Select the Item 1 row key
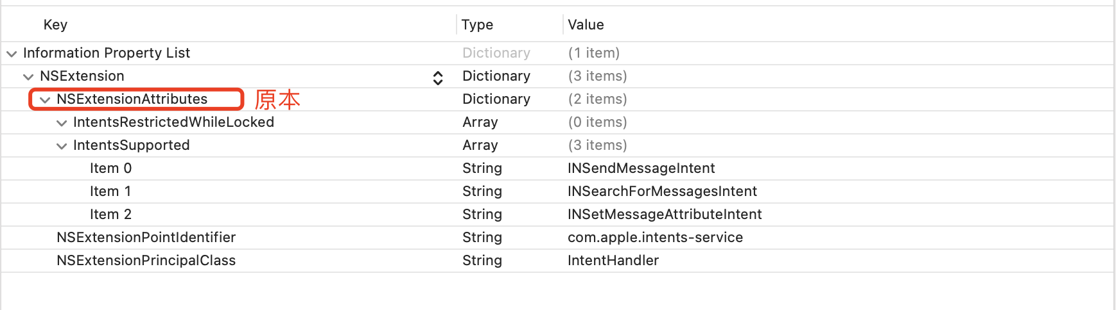 [110, 192]
